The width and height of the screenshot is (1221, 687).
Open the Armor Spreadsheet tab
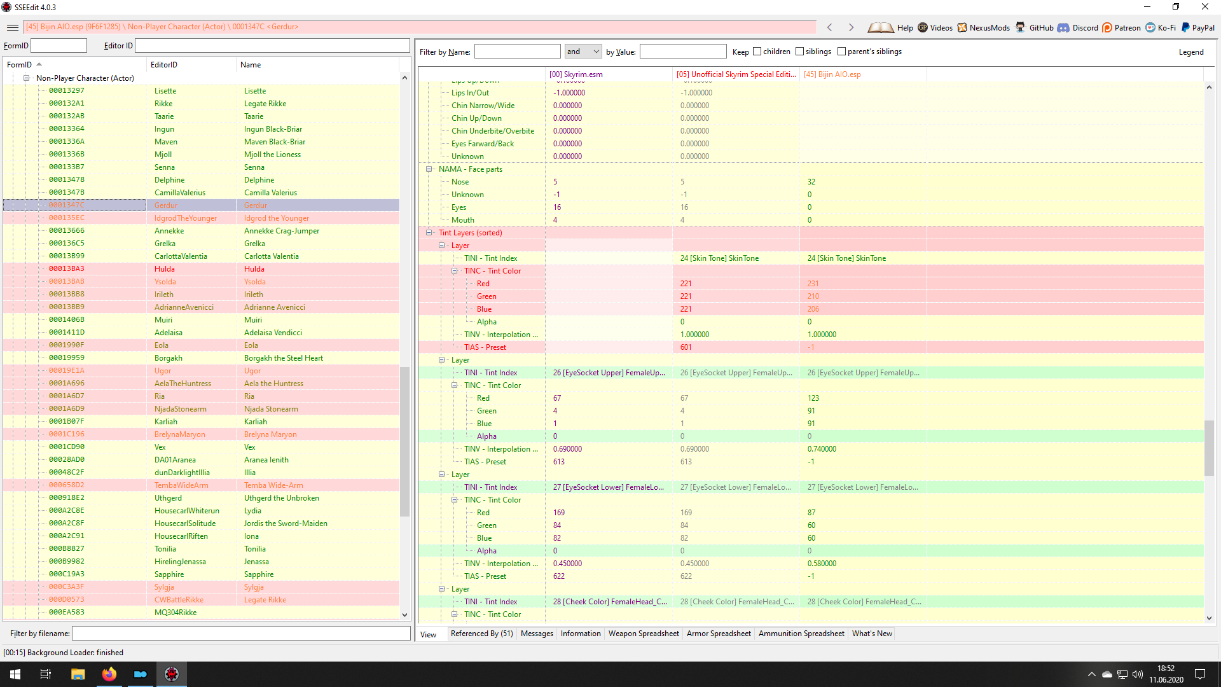[719, 634]
